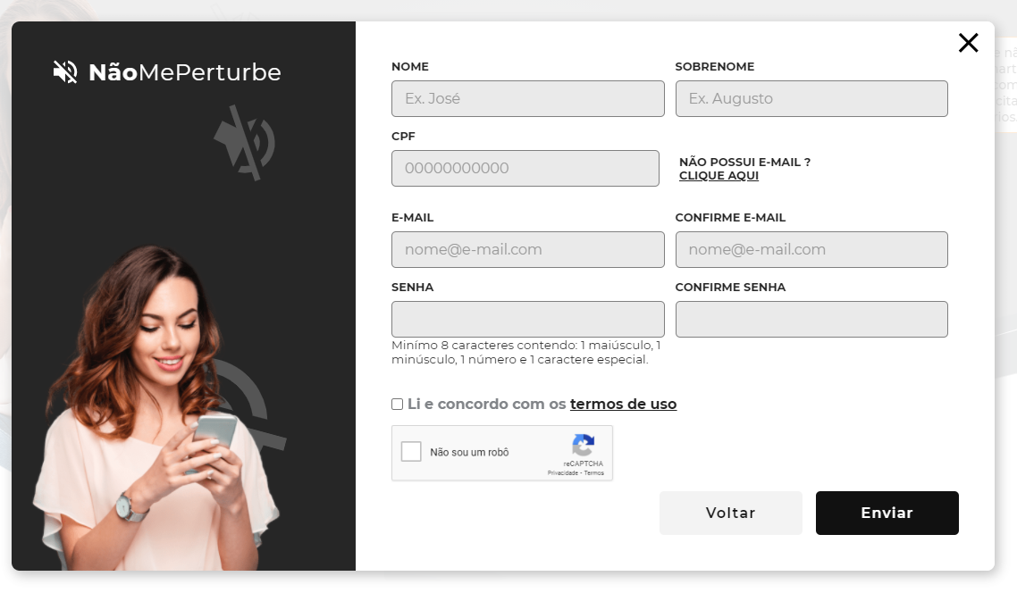Check the 'Li e concordo com os termos' checkbox
This screenshot has width=1017, height=593.
tap(397, 404)
